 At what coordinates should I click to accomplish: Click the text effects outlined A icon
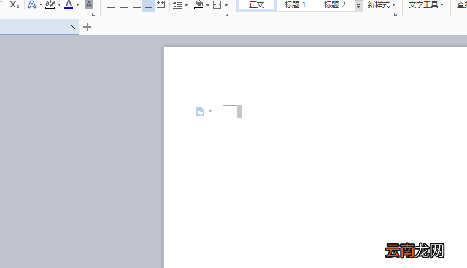(x=31, y=4)
